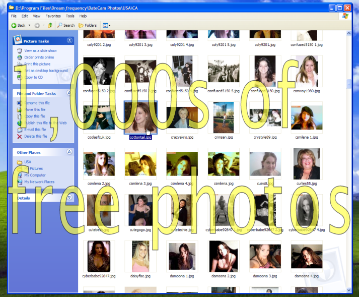Open the View menu

[x=37, y=16]
